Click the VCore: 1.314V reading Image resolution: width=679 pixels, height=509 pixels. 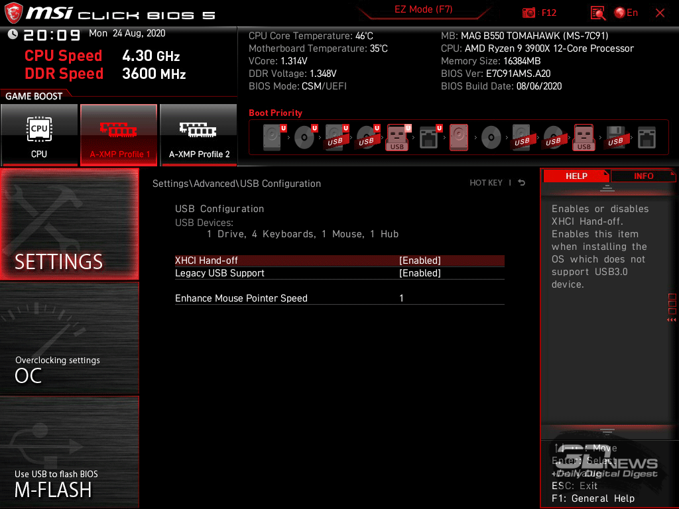pyautogui.click(x=278, y=61)
